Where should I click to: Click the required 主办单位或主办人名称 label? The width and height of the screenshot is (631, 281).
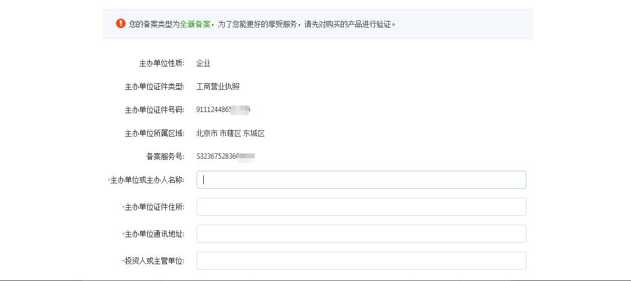pos(147,180)
